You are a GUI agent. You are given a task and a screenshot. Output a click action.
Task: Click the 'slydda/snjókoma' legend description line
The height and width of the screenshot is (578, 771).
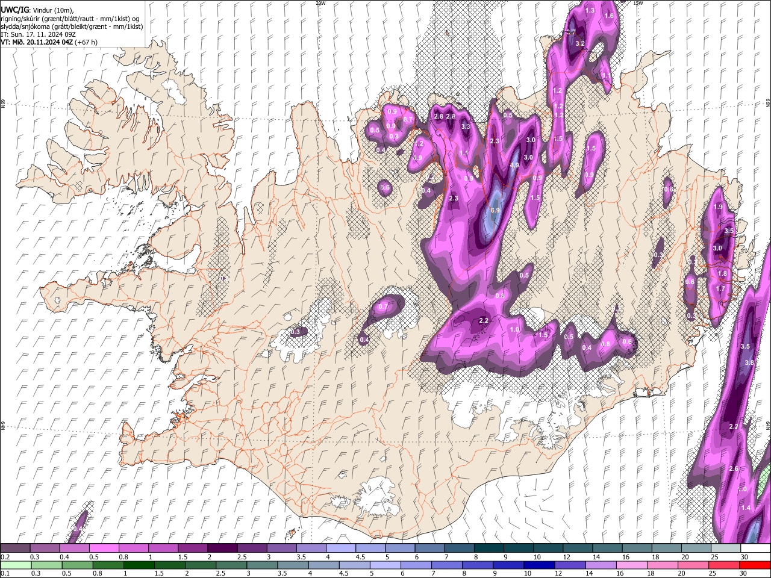pyautogui.click(x=72, y=26)
